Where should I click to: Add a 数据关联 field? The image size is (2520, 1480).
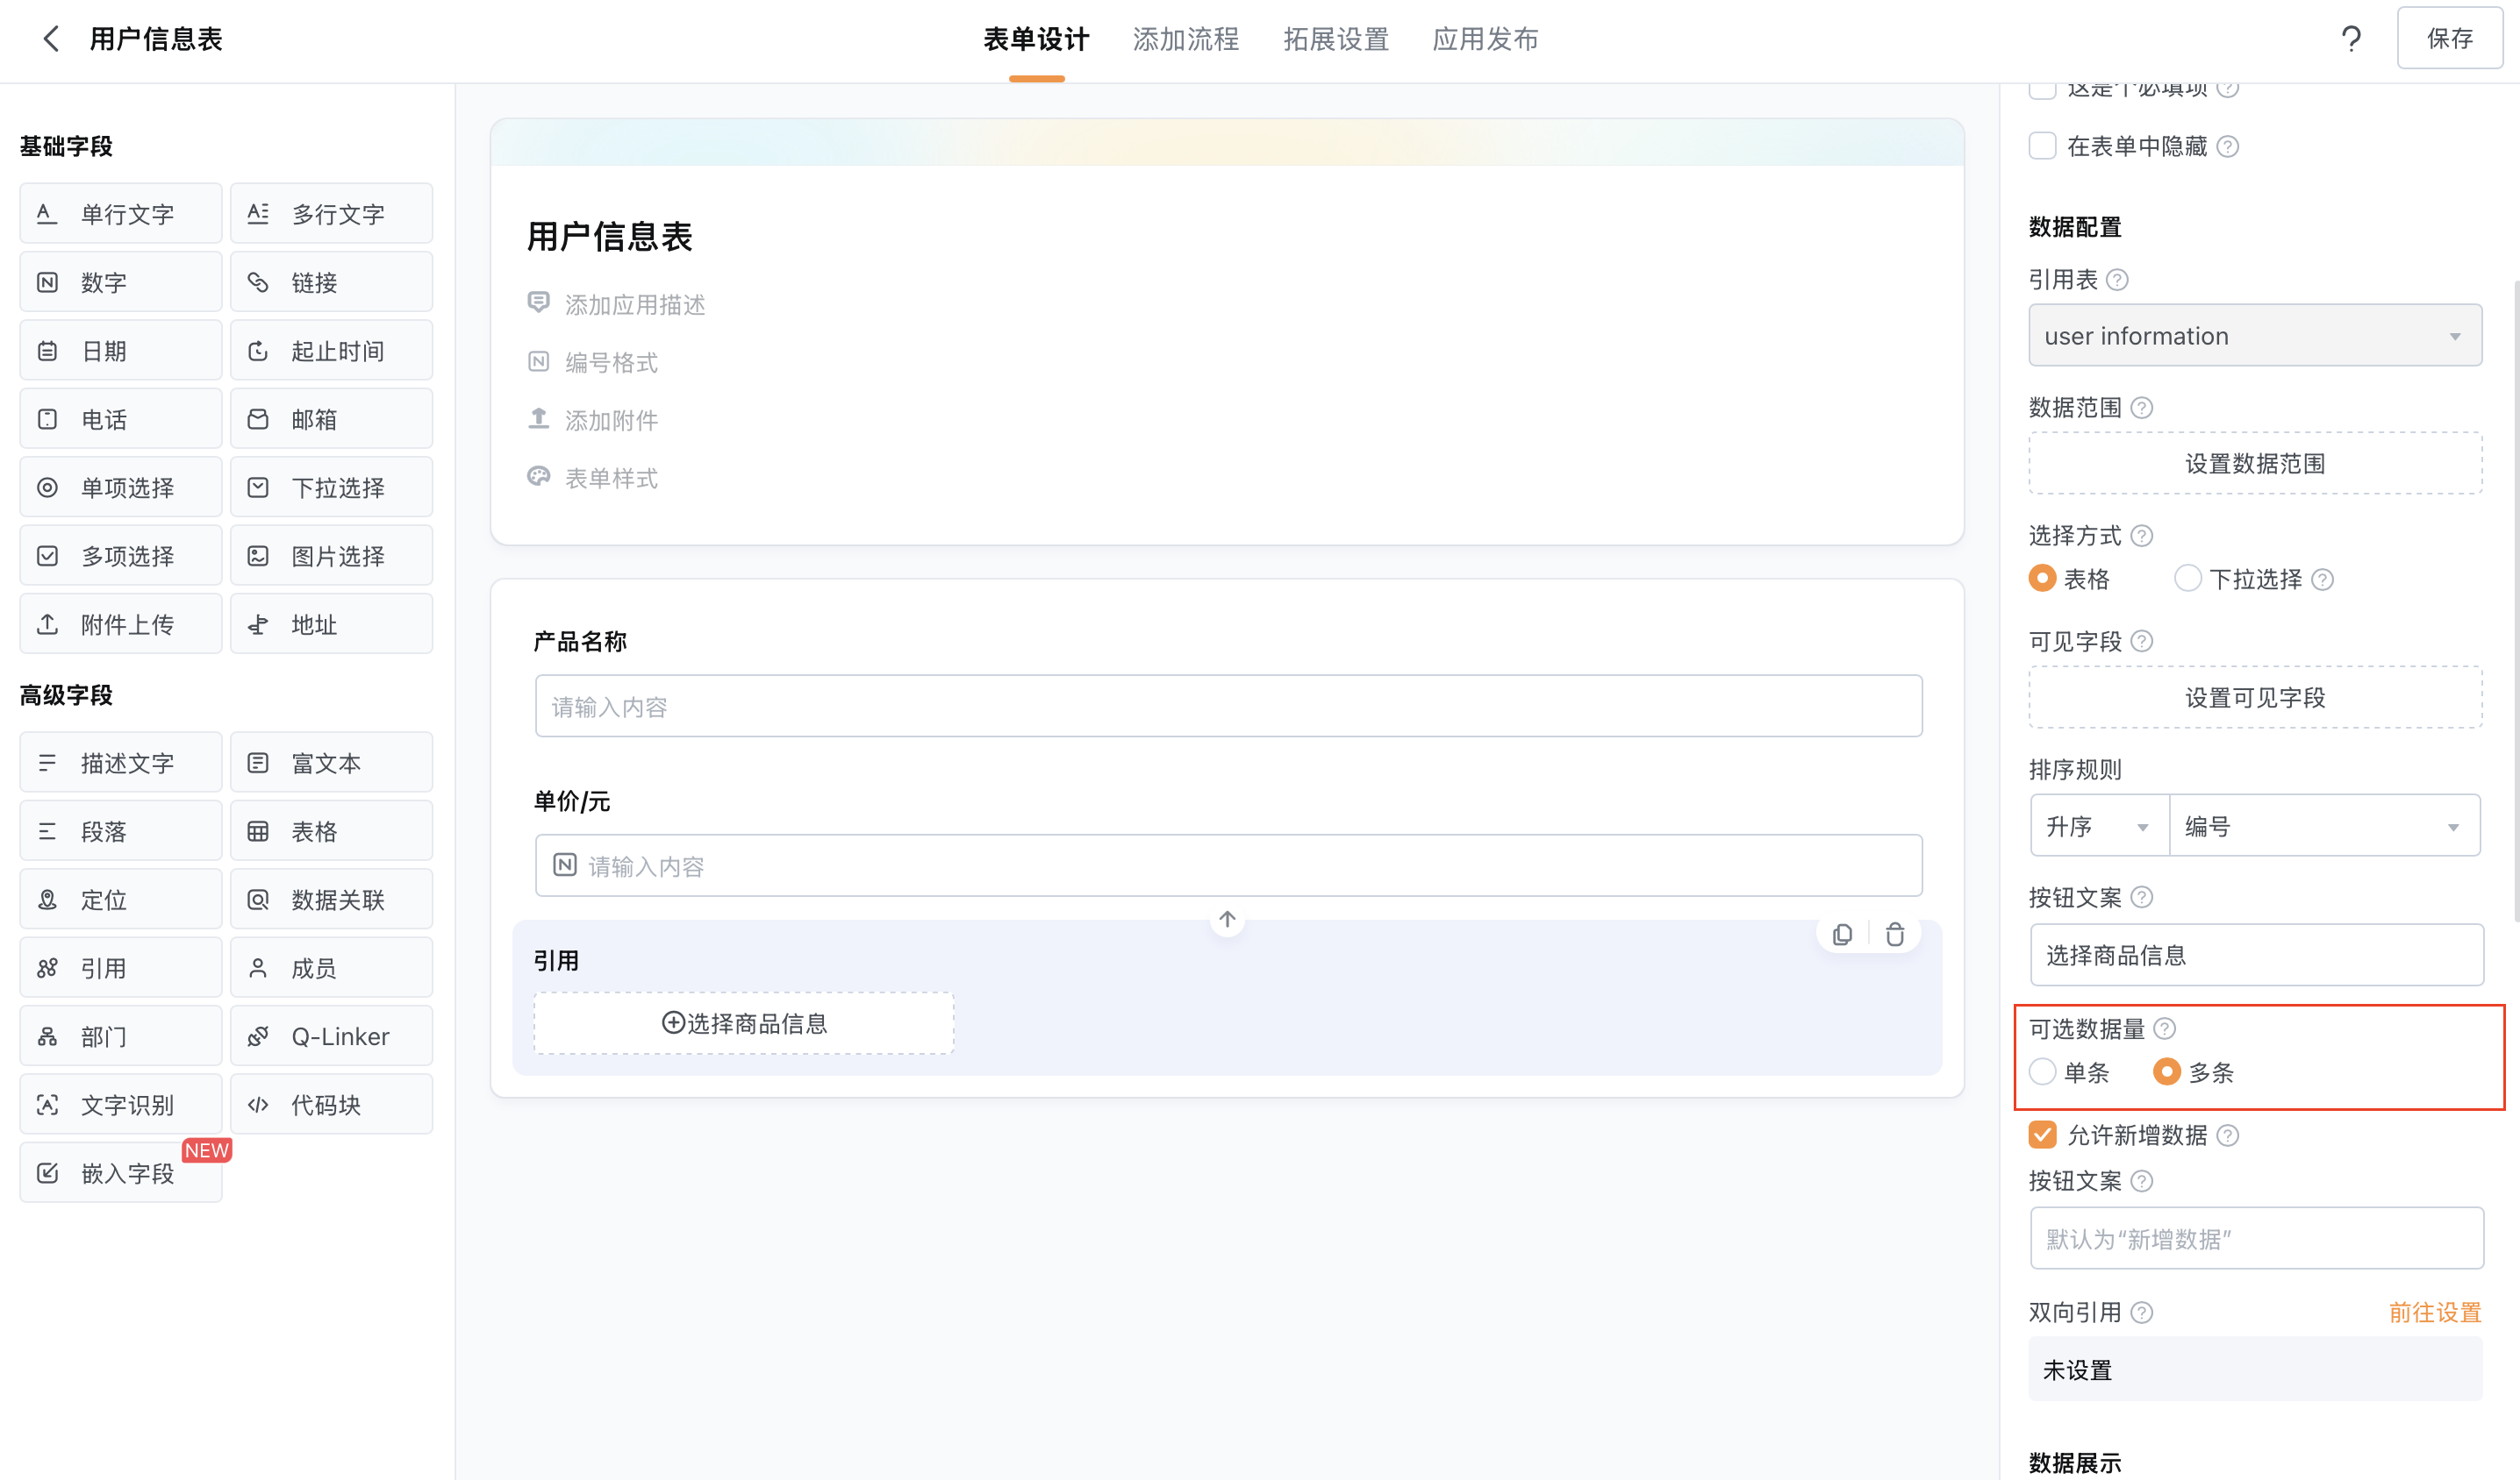pyautogui.click(x=331, y=900)
